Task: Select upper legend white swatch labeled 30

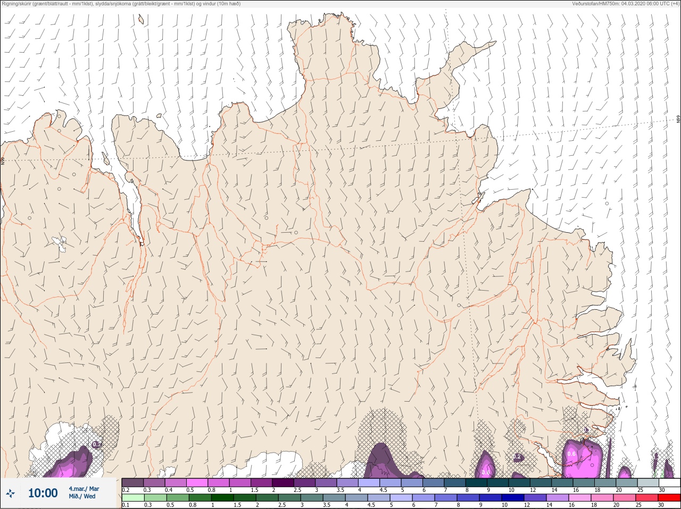Action: pos(670,482)
